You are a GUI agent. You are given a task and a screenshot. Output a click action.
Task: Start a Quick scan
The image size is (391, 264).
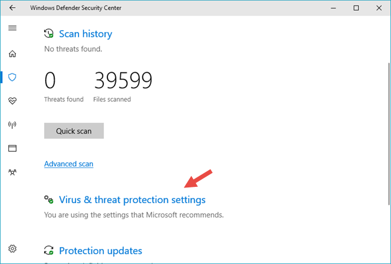(x=74, y=131)
